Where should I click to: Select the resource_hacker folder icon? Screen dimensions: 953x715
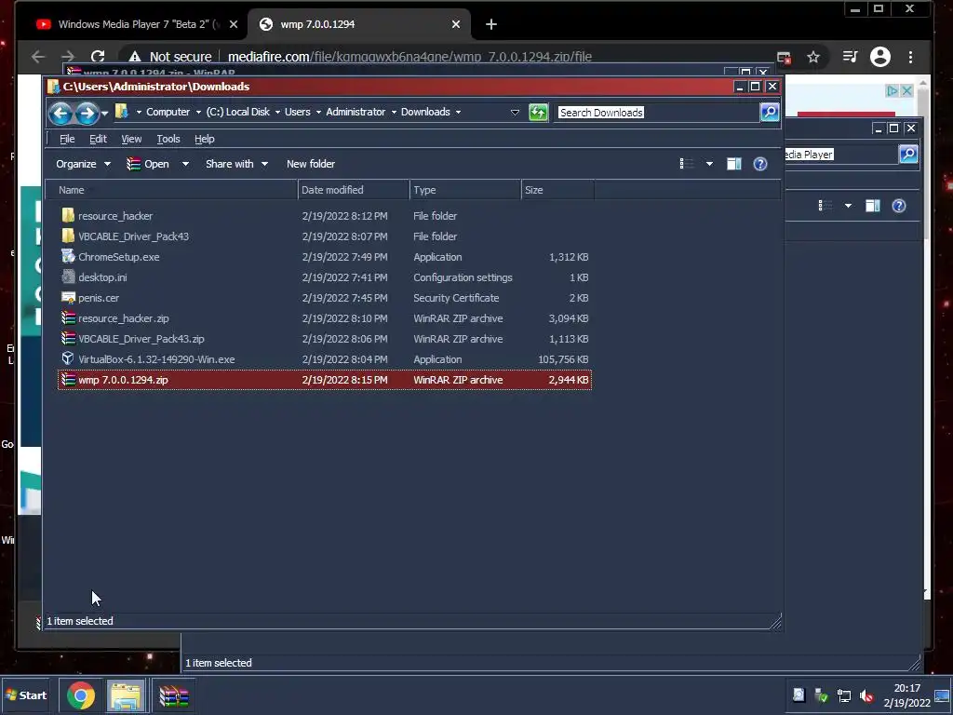pyautogui.click(x=68, y=215)
